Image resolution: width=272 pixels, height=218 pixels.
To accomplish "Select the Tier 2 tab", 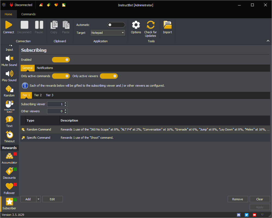I will point(38,95).
